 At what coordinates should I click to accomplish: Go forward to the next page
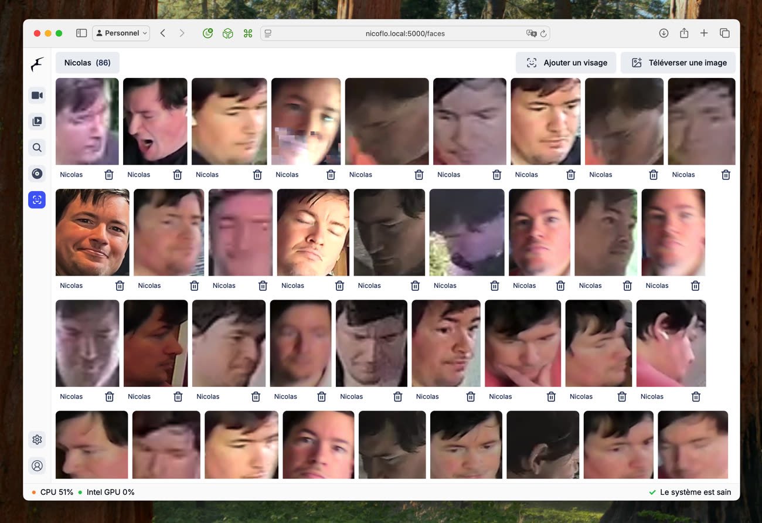182,33
